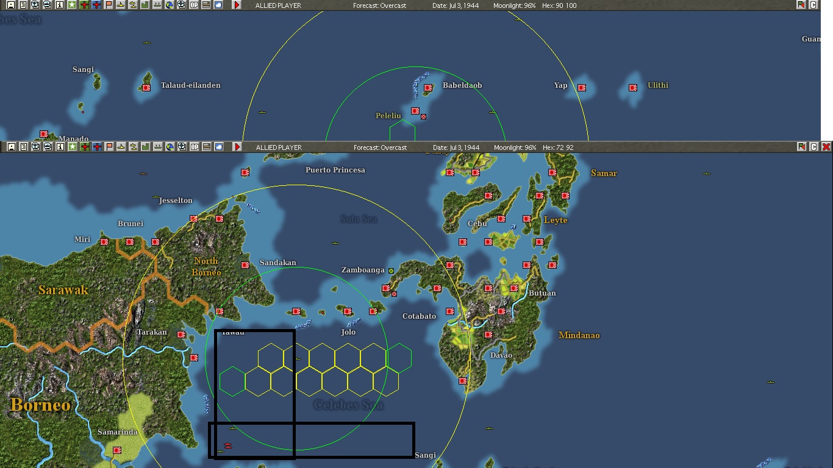This screenshot has width=833, height=468.
Task: Open the document list icon in lower toolbar
Action: coord(23,147)
